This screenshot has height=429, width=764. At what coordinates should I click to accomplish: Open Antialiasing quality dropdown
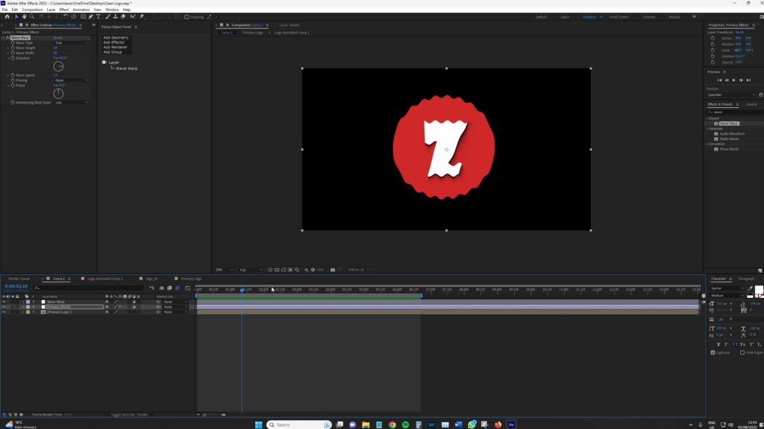click(71, 103)
